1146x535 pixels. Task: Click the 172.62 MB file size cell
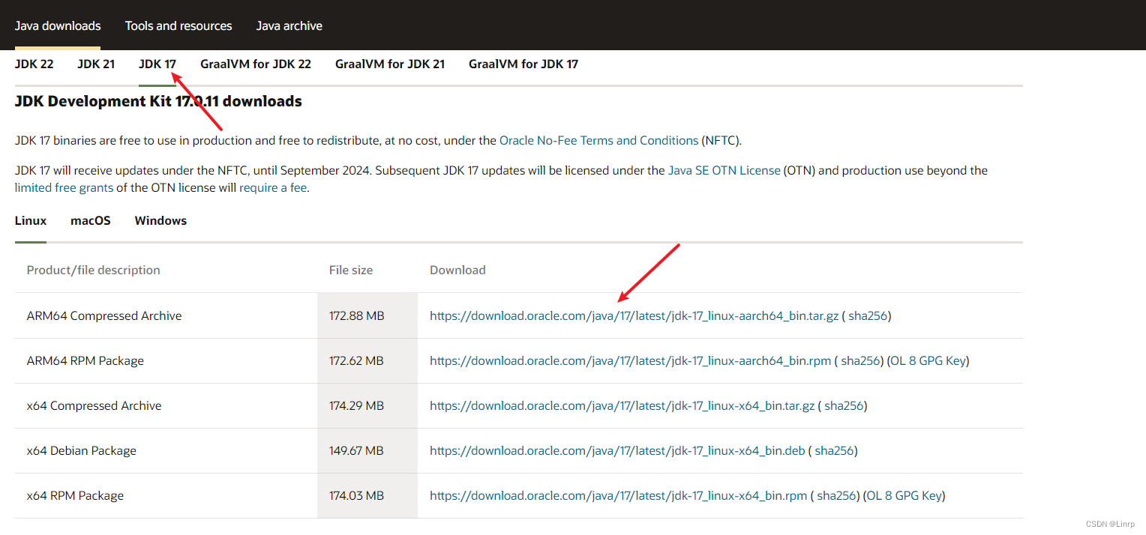(367, 360)
